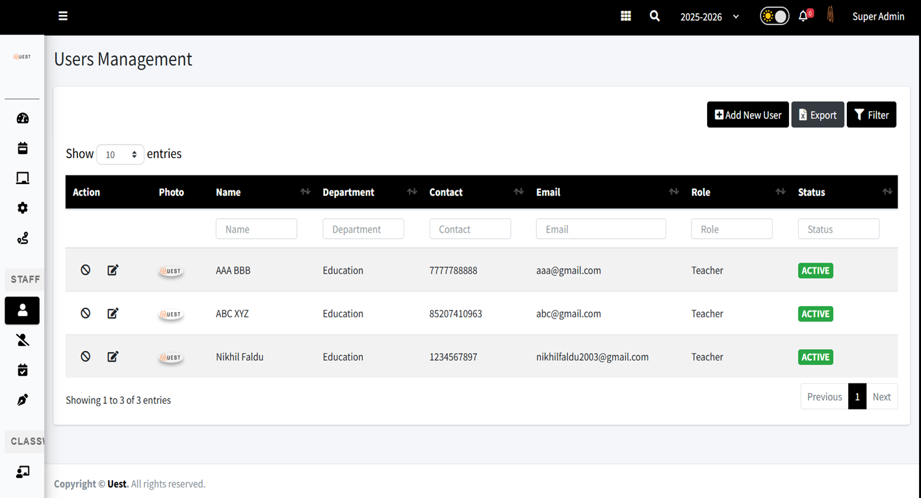The image size is (921, 498).
Task: Click the email nikhilfaldu2003@gmail.com
Action: [592, 357]
